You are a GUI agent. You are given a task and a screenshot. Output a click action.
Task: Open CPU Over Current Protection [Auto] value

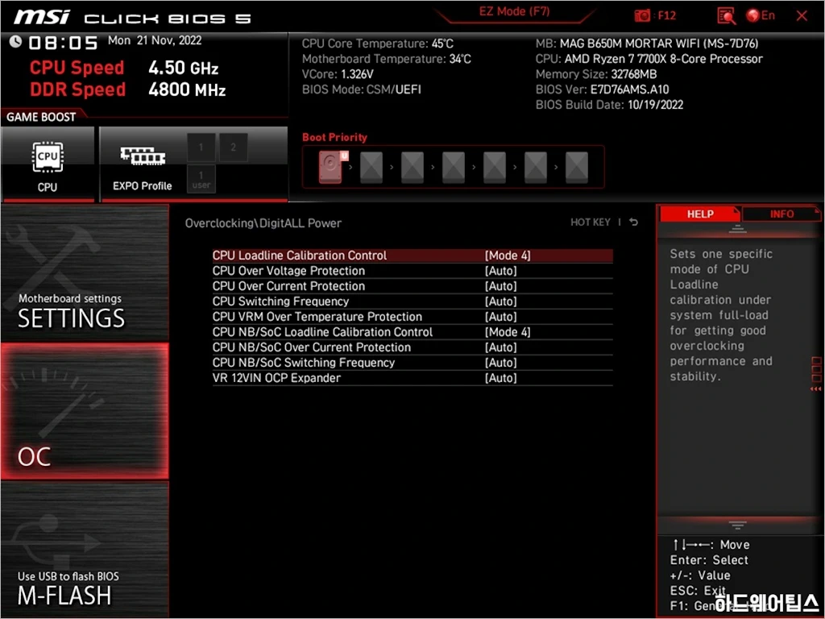pos(501,286)
